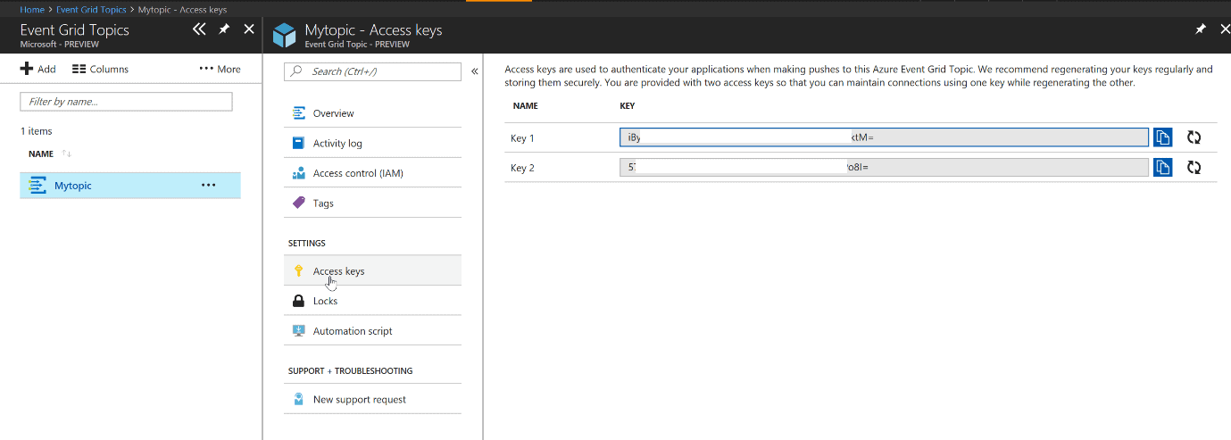Go to Home in breadcrumb
1231x440 pixels.
[x=32, y=10]
